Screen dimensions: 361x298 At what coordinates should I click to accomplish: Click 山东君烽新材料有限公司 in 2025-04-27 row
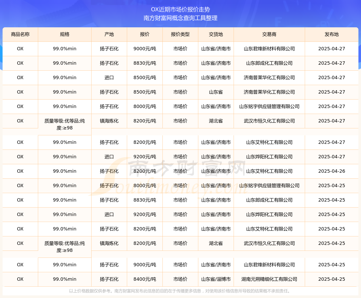pyautogui.click(x=269, y=49)
